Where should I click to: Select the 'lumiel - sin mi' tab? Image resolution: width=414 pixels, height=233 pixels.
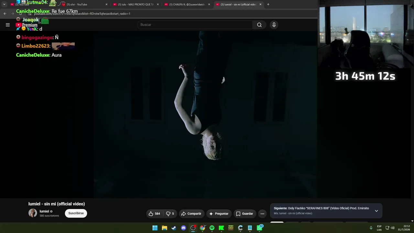click(238, 5)
